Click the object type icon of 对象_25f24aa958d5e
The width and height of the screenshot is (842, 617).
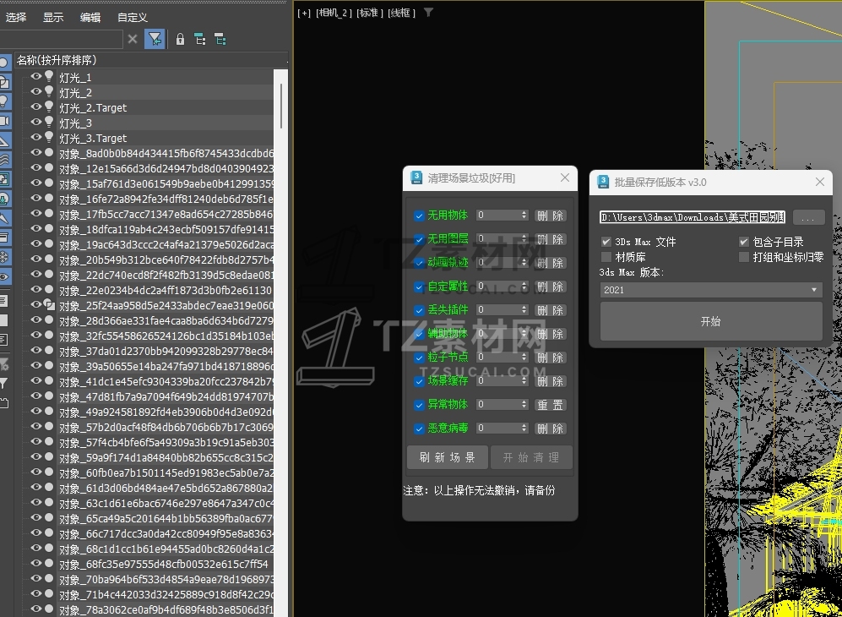click(x=49, y=305)
